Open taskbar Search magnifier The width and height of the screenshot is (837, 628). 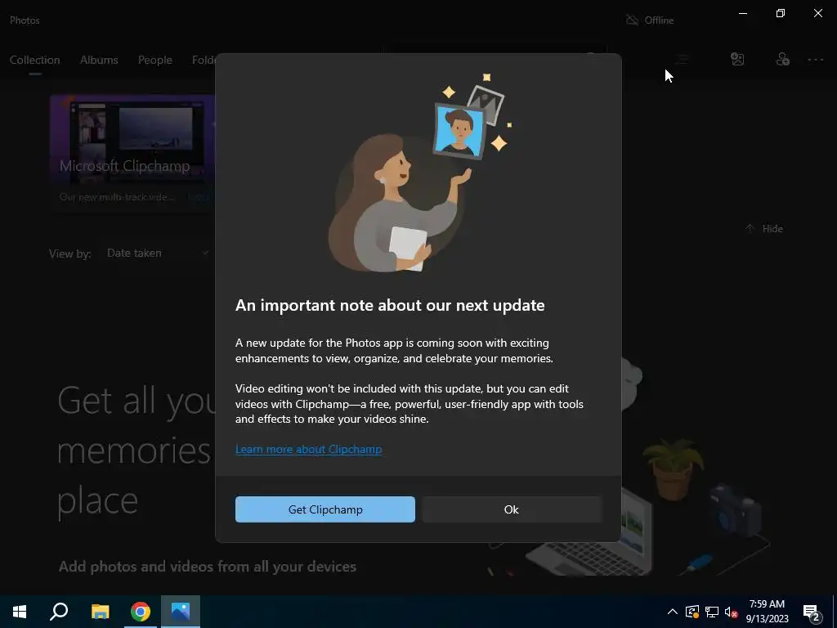click(59, 612)
